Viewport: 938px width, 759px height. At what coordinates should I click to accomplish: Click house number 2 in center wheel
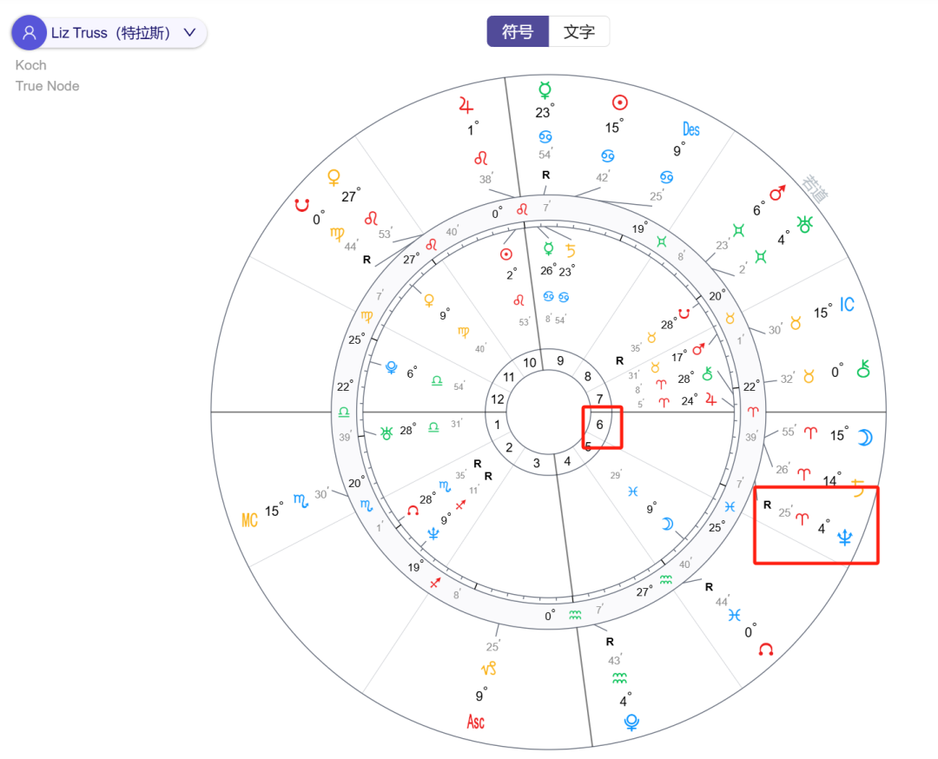tap(509, 447)
